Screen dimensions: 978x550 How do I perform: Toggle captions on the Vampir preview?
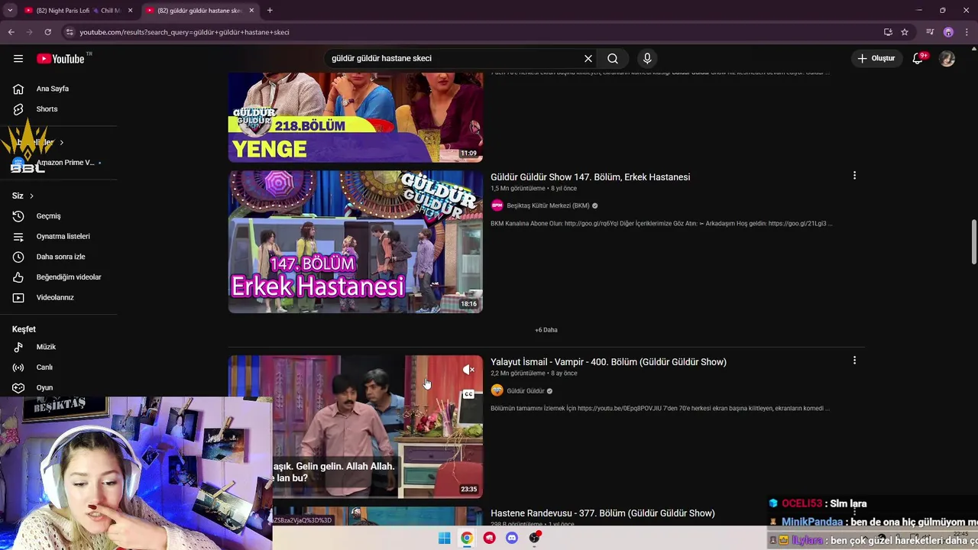[x=468, y=394]
